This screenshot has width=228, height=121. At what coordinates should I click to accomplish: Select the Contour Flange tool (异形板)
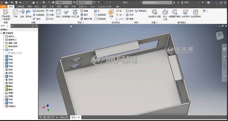point(28,14)
